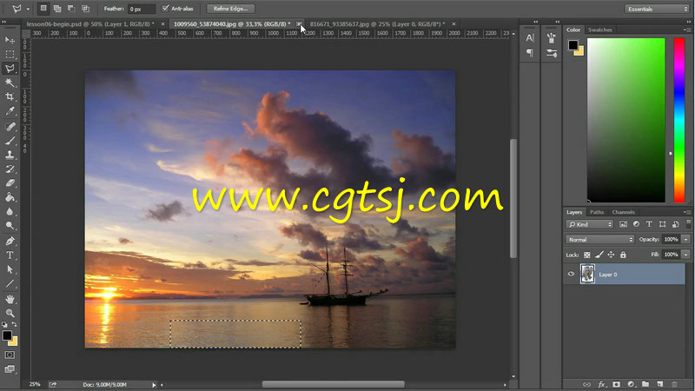Switch to the Paths tab
The width and height of the screenshot is (695, 391).
click(x=597, y=212)
